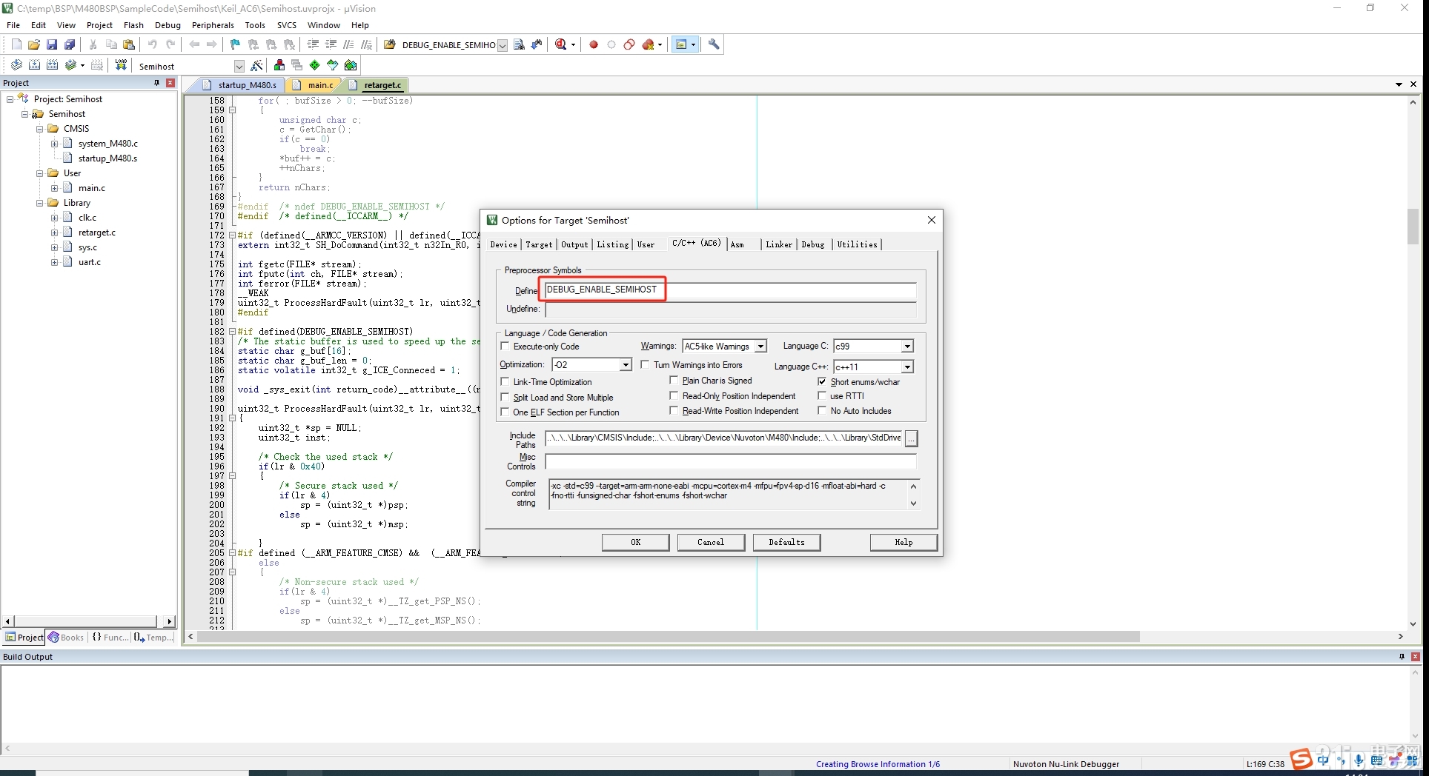Collapse the CMSIS folder in project tree

tap(40, 129)
